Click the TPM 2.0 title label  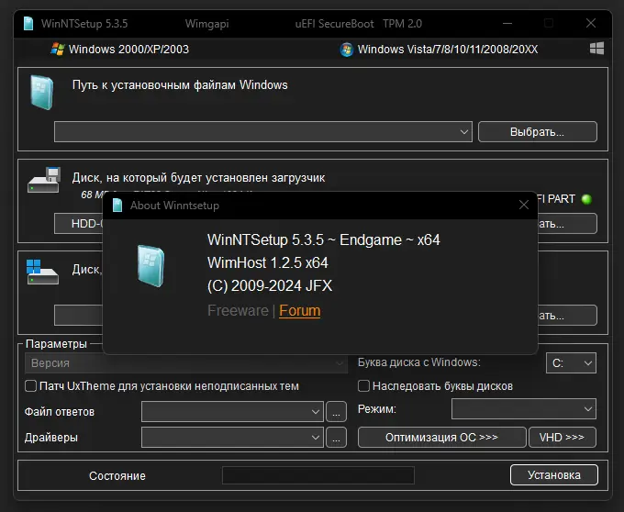[402, 24]
